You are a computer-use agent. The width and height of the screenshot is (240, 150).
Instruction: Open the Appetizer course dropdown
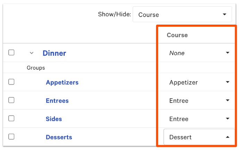coord(199,82)
